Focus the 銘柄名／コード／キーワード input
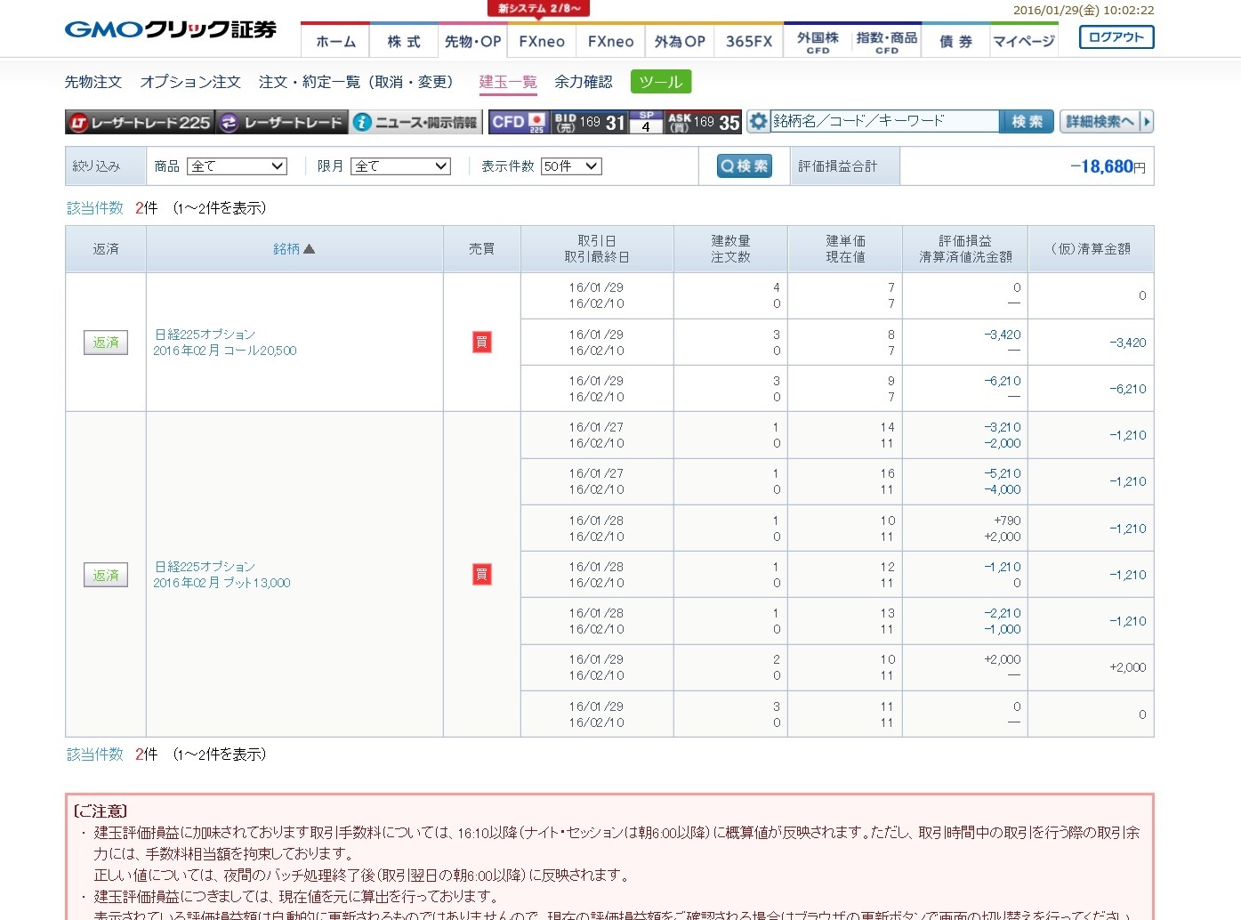Image resolution: width=1241 pixels, height=920 pixels. point(884,122)
